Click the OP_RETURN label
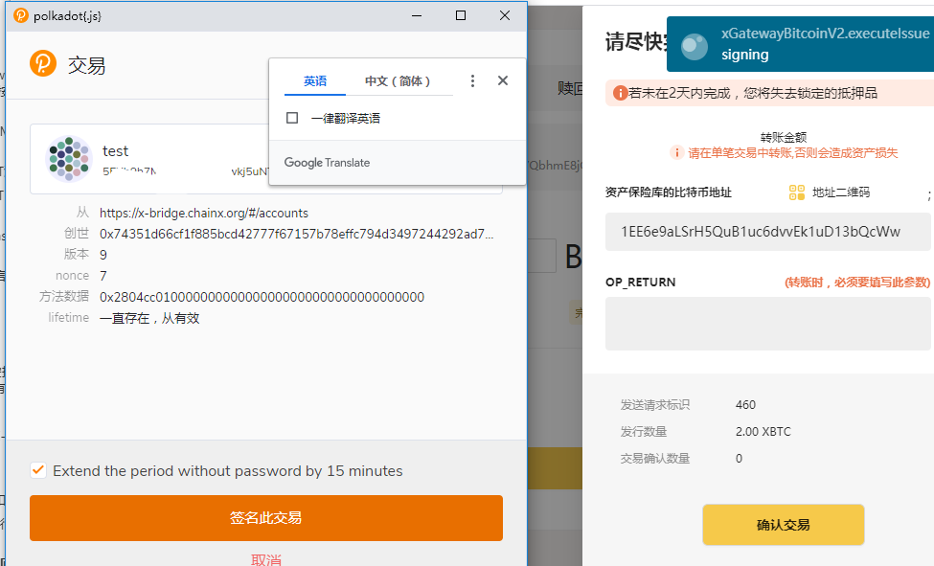Viewport: 934px width, 566px height. coord(640,283)
